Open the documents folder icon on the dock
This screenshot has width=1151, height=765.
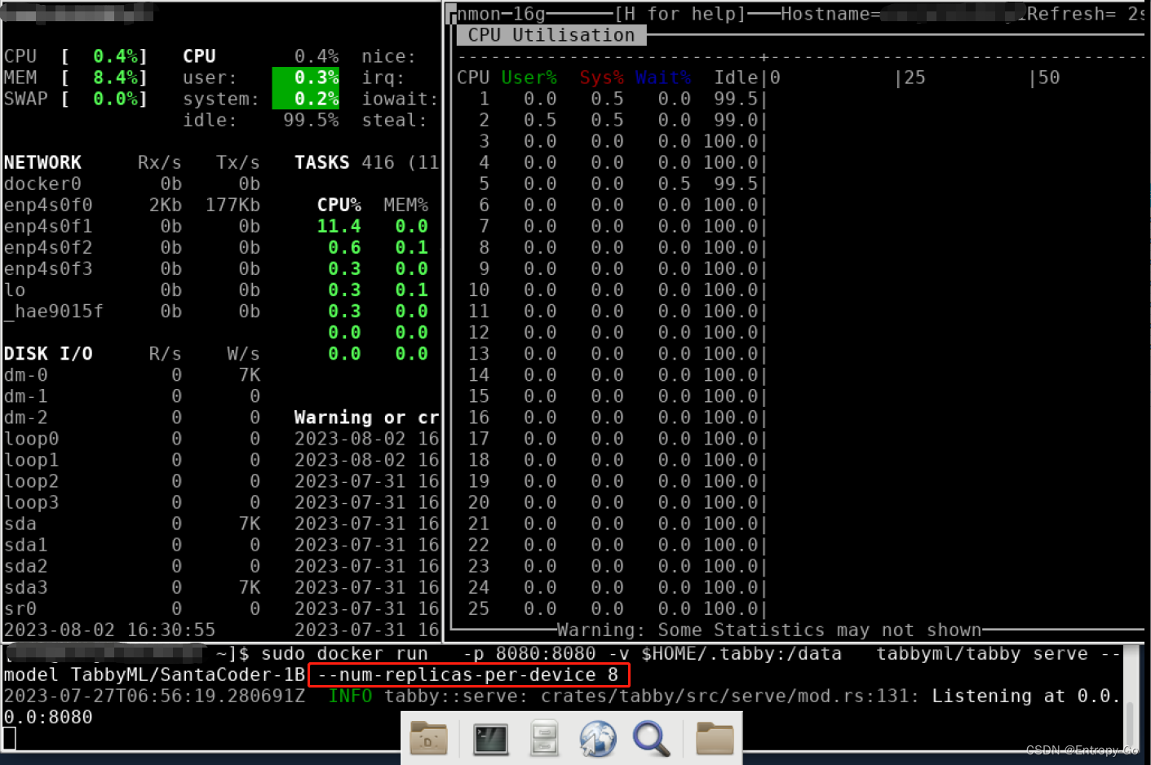(x=430, y=739)
